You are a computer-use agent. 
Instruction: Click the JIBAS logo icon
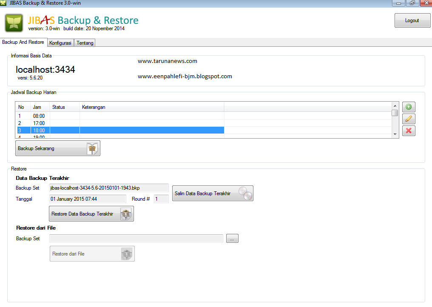(x=13, y=23)
